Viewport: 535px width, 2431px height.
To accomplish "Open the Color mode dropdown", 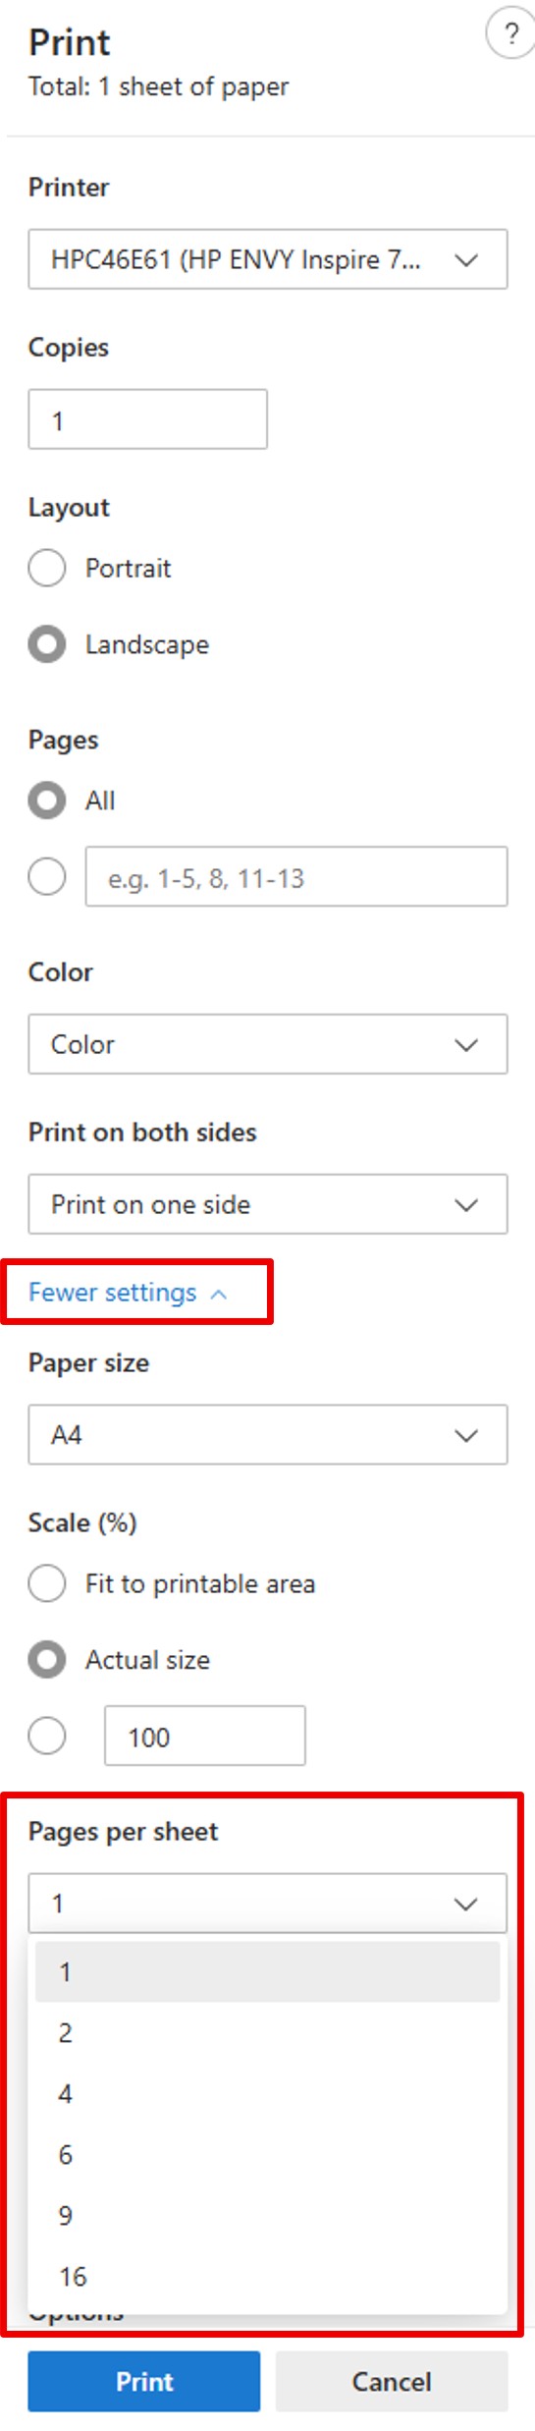I will coord(268,1044).
